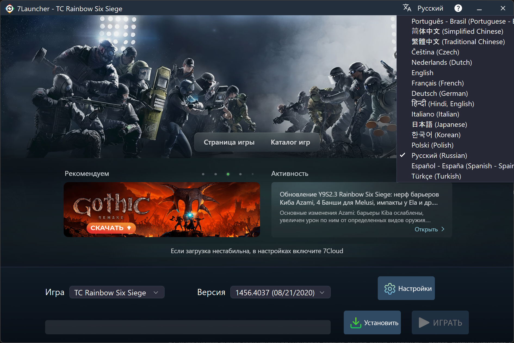Select Polski (Polish) language
514x343 pixels.
pyautogui.click(x=456, y=145)
